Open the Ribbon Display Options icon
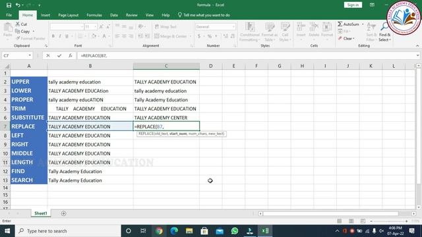This screenshot has height=237, width=422. [372, 5]
